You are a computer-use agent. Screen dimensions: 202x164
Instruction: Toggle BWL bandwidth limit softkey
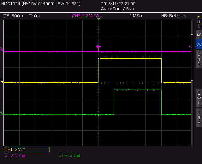[x=199, y=98]
